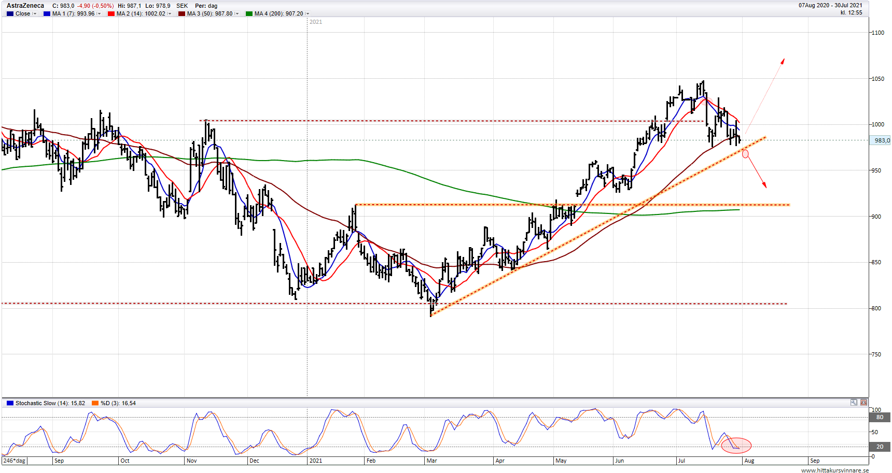Click the blue MA 1 color swatch
This screenshot has height=473, width=892.
point(47,14)
